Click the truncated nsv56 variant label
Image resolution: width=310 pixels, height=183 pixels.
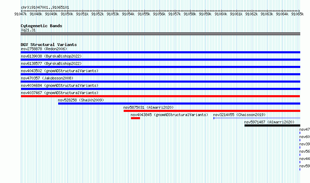coord(304,151)
